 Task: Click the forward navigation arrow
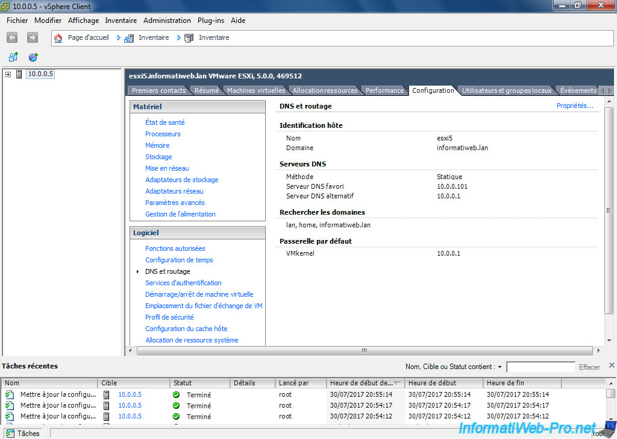(x=33, y=37)
